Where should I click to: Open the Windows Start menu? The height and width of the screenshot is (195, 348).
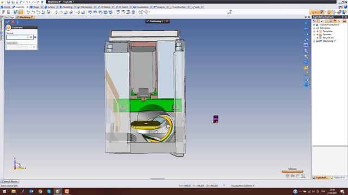tap(4, 191)
